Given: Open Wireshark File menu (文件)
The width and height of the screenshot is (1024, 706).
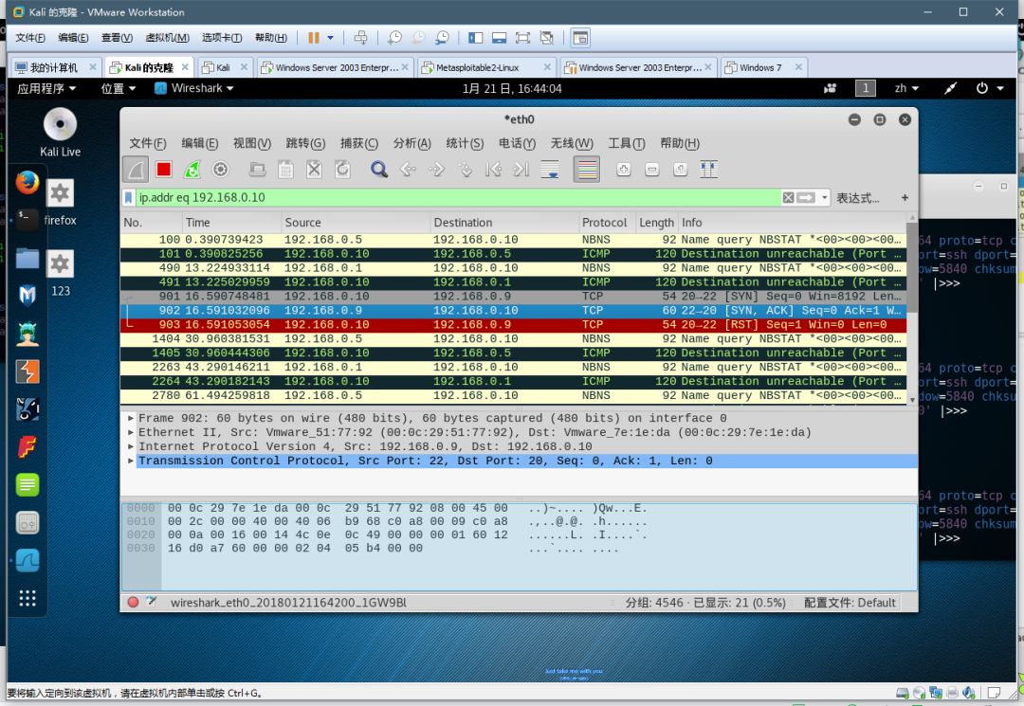Looking at the screenshot, I should [x=148, y=143].
